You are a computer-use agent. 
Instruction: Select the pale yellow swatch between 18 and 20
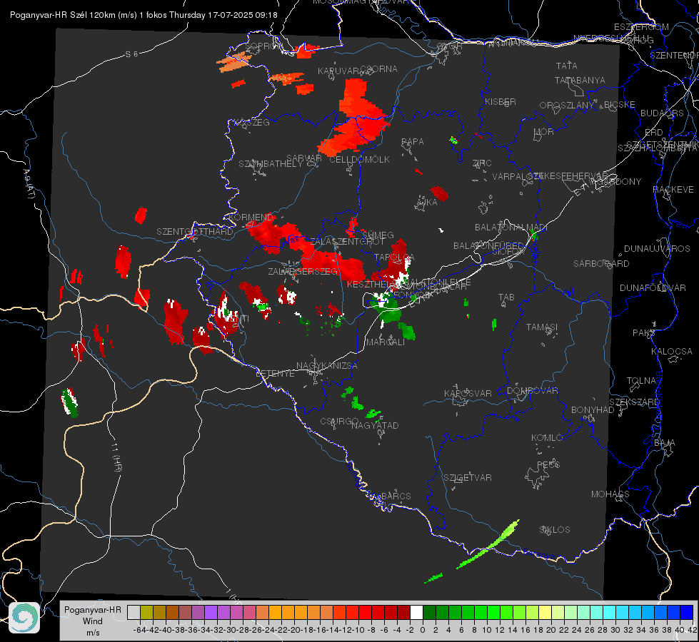coord(545,612)
